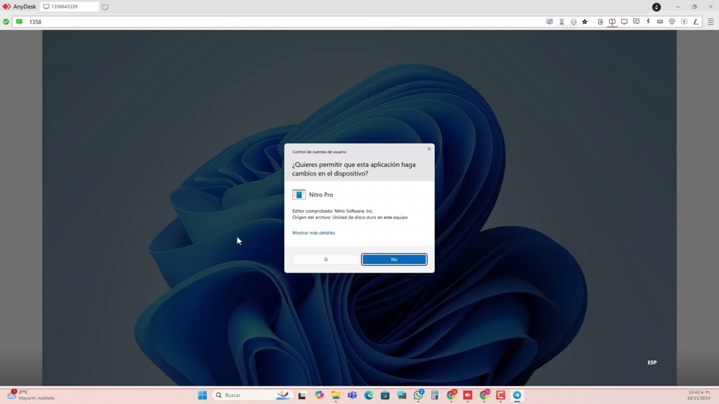
Task: Open Microsoft Teams on the remote taskbar
Action: tap(352, 395)
